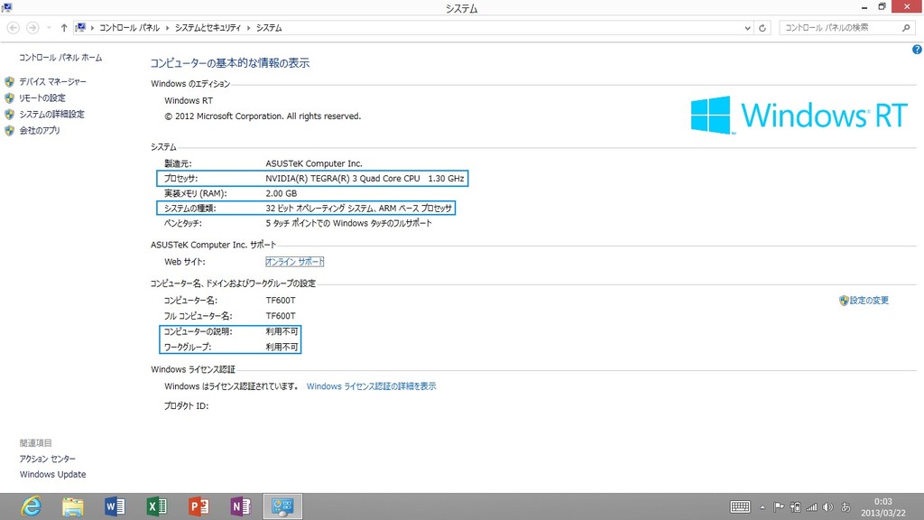Viewport: 924px width, 520px height.
Task: Open デバイス マネージャー link
Action: tap(52, 81)
